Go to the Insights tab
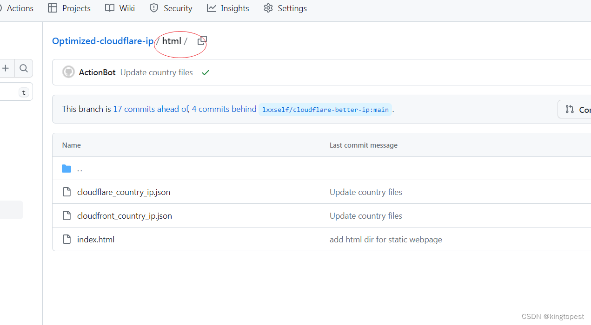This screenshot has height=325, width=591. 228,8
